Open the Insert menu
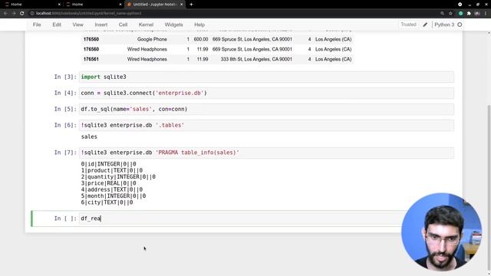The height and width of the screenshot is (276, 491). (x=101, y=25)
